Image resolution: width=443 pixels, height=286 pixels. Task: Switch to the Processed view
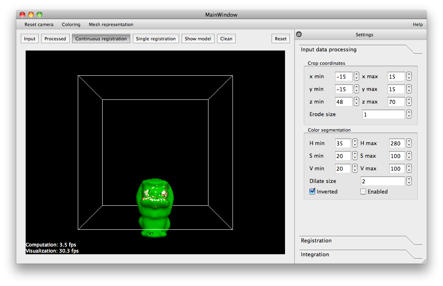tap(55, 39)
